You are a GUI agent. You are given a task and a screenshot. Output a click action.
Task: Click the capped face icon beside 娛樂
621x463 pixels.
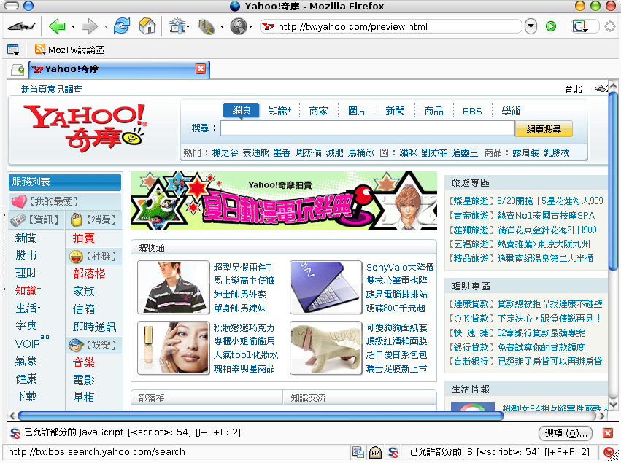coord(75,345)
